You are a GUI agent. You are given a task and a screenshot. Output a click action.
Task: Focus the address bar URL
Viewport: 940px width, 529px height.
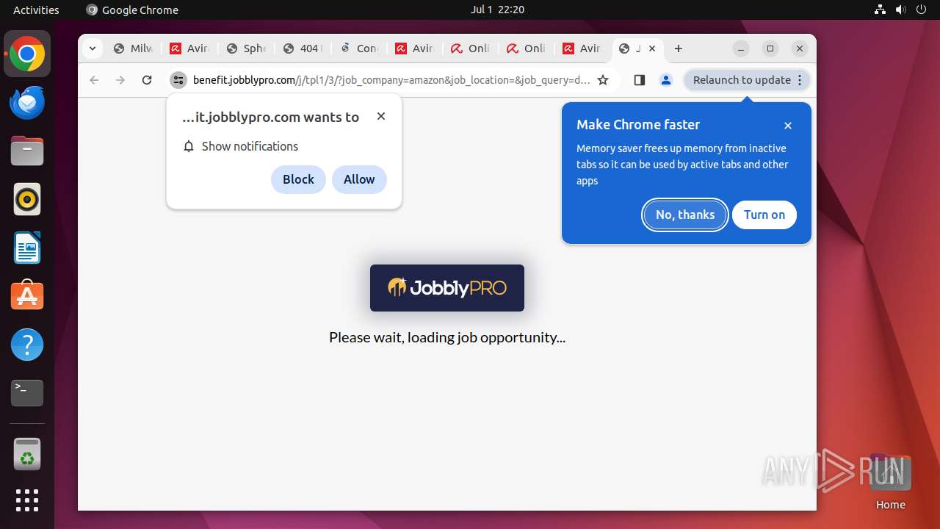391,80
